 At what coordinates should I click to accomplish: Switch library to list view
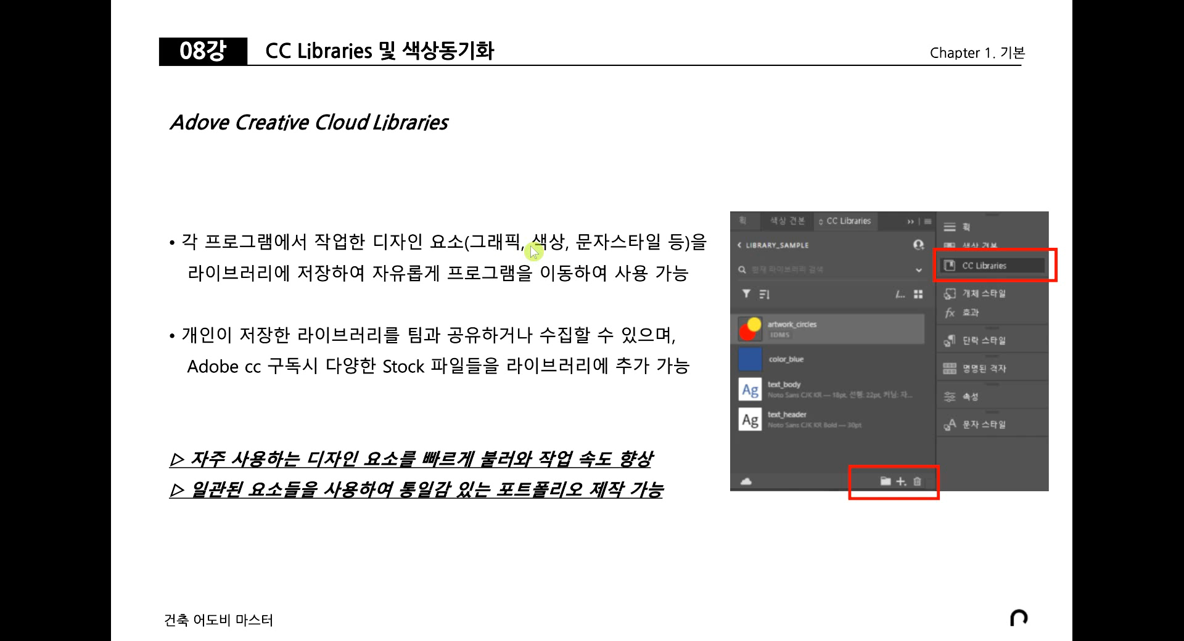(900, 295)
